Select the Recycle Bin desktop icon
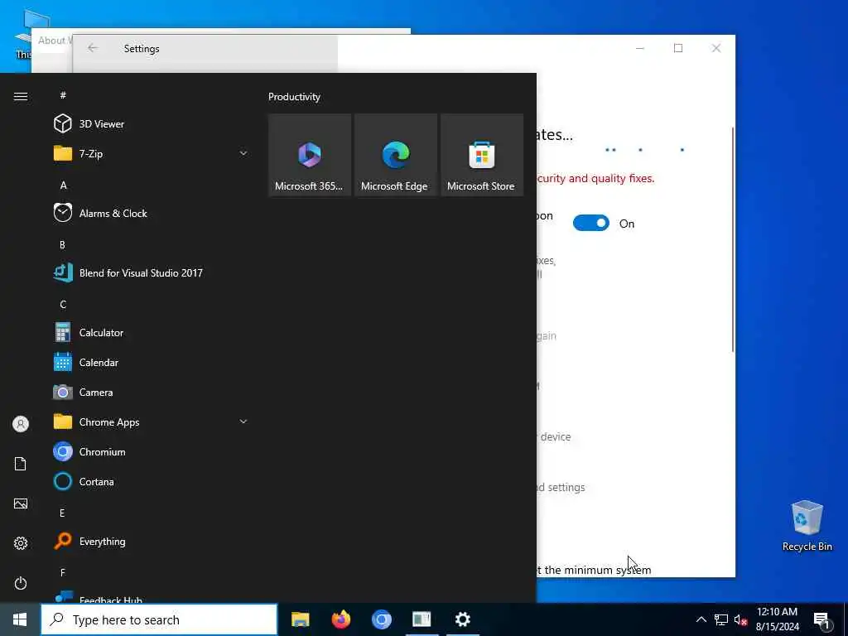 [807, 526]
